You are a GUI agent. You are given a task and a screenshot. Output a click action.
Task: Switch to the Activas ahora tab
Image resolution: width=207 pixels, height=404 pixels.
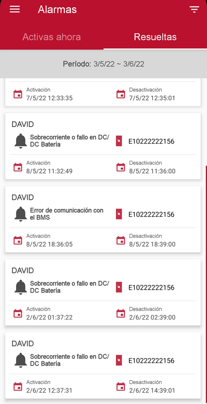(52, 37)
